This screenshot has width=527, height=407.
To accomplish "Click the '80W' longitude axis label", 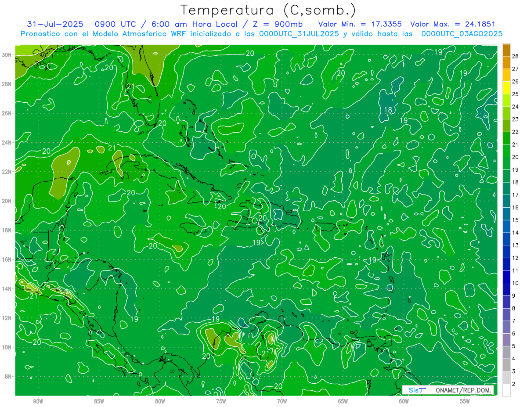I will 160,402.
